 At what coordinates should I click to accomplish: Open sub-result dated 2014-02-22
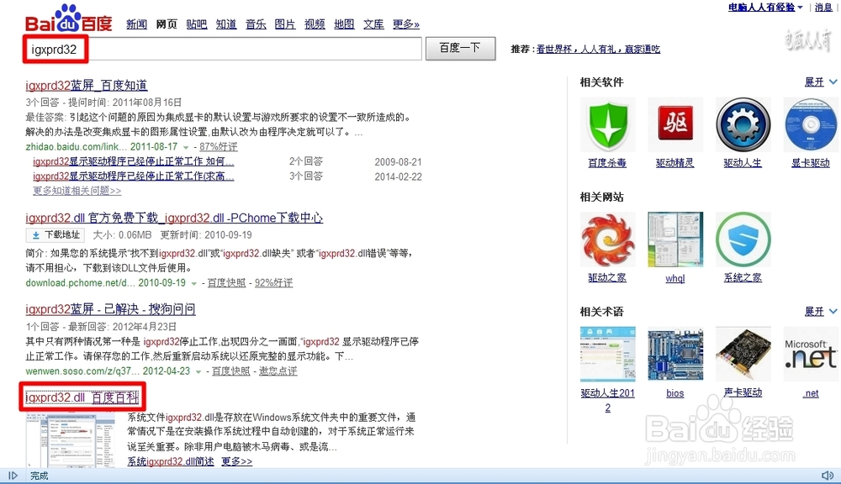coord(133,176)
